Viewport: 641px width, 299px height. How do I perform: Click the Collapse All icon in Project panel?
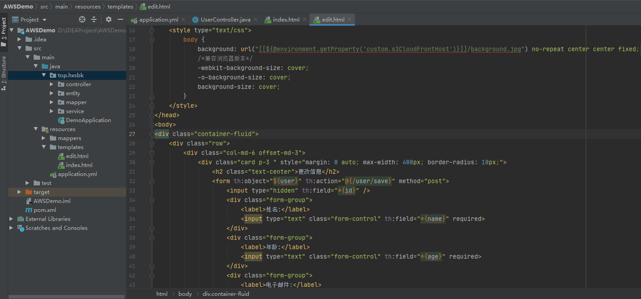[94, 19]
